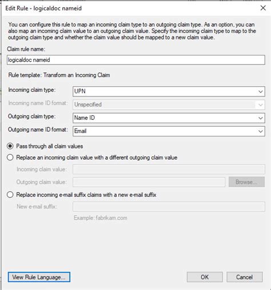Click the Unspecified incoming name ID format box

[169, 104]
